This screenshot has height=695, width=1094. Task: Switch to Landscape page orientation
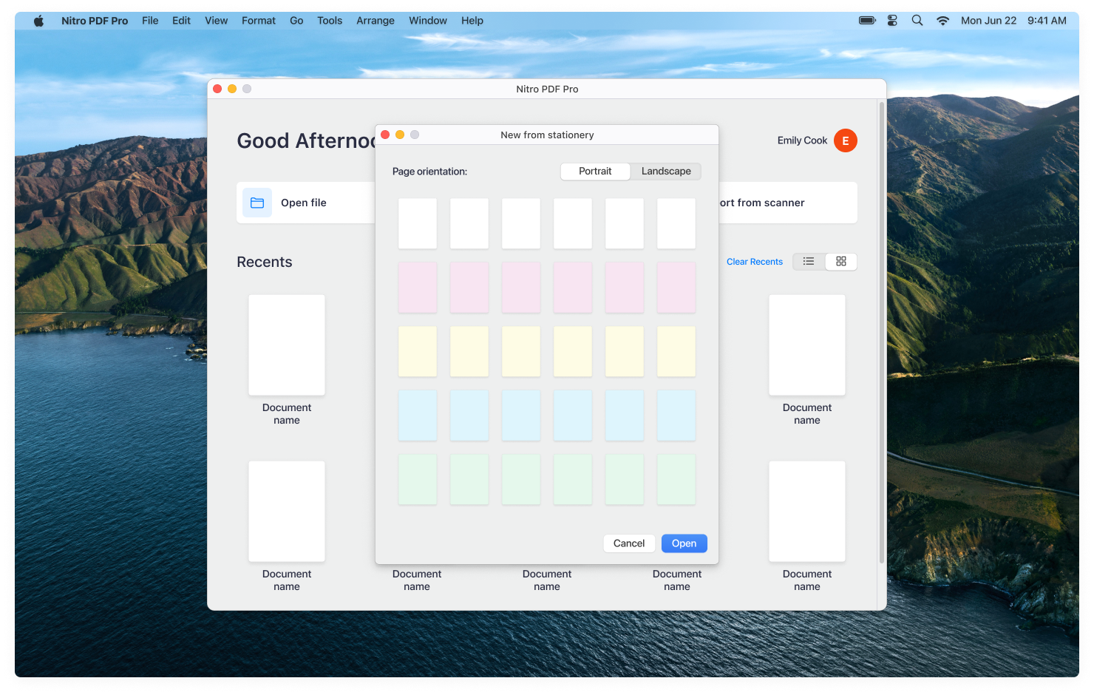tap(665, 171)
